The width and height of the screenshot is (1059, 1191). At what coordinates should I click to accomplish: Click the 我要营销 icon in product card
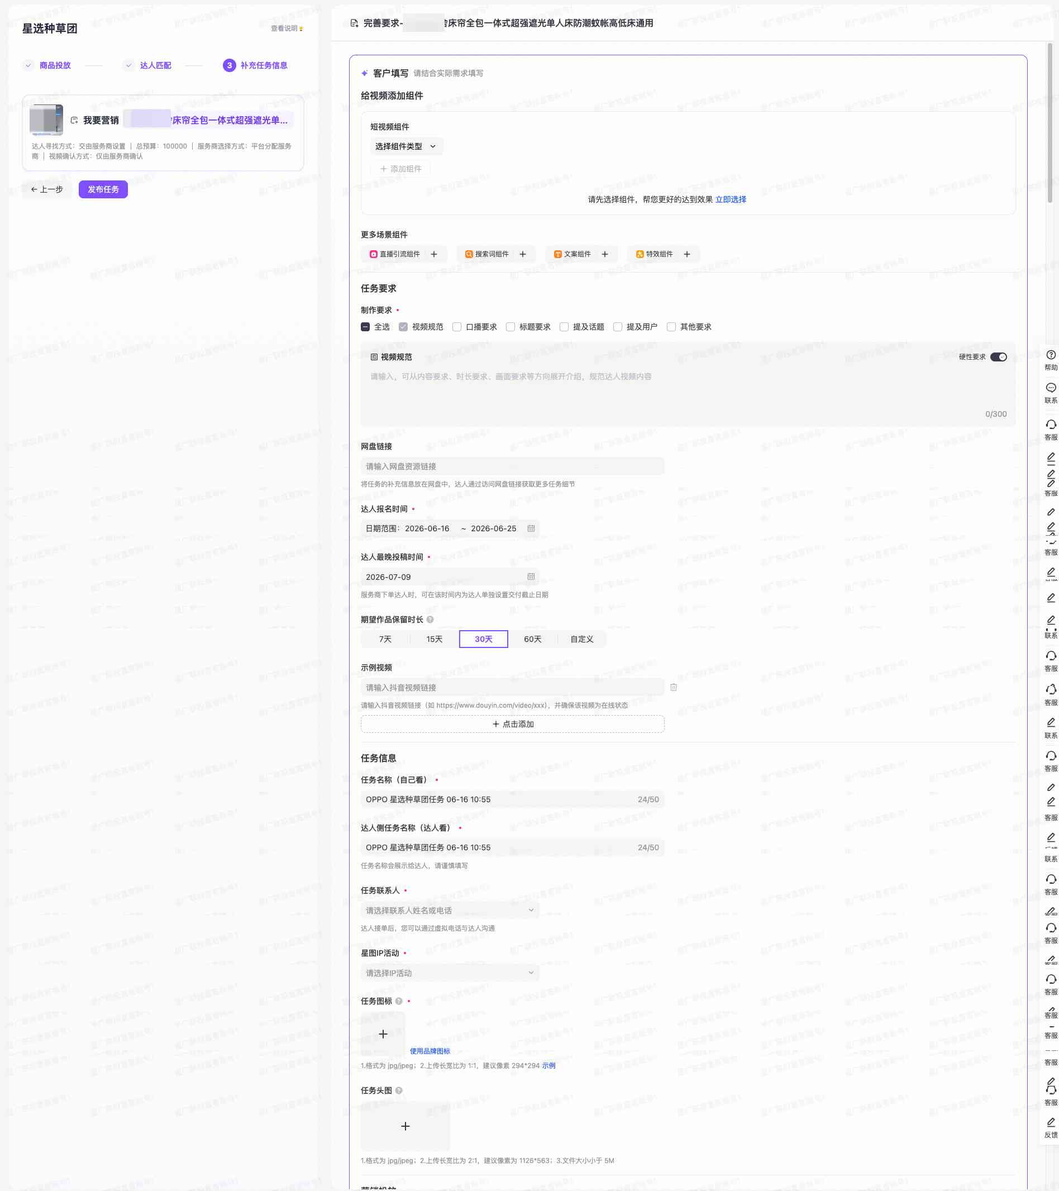pyautogui.click(x=74, y=120)
